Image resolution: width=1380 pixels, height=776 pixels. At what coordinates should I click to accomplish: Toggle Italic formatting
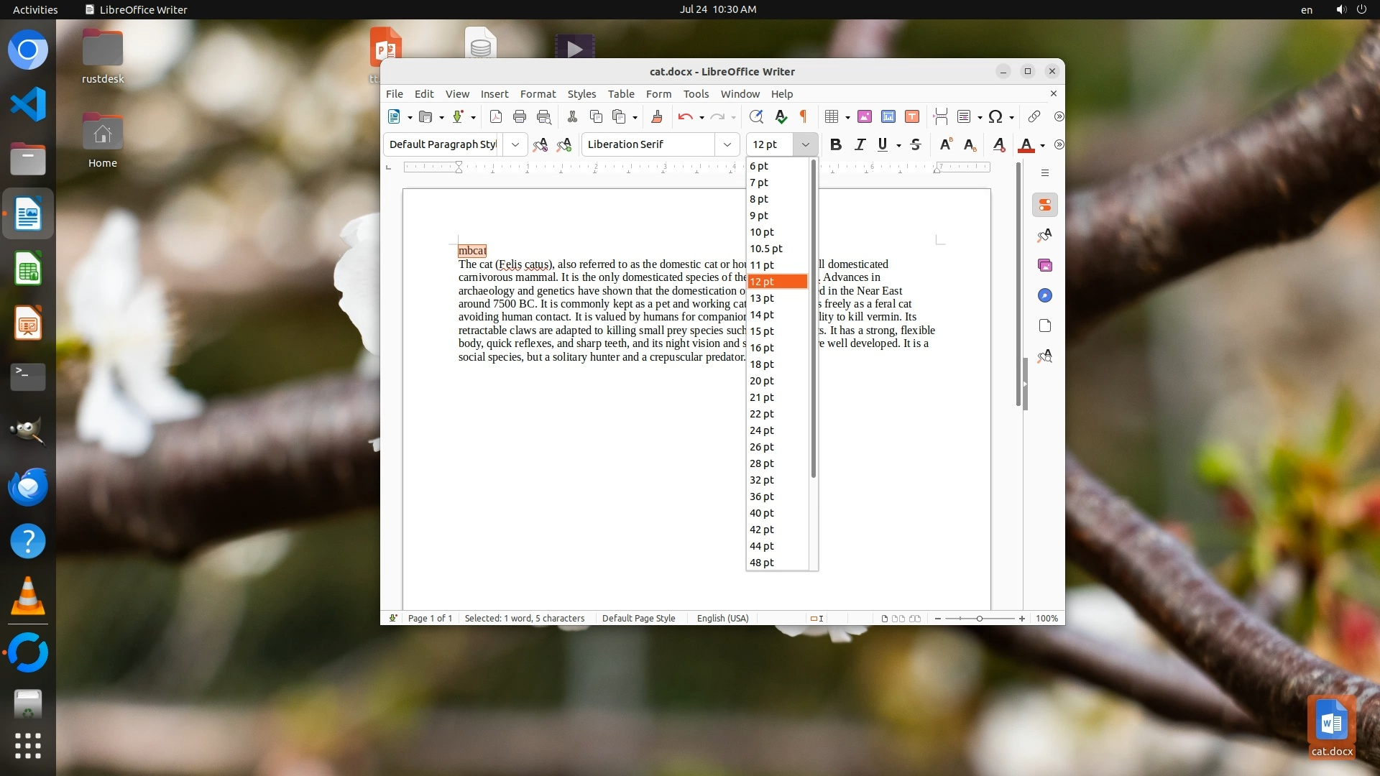click(860, 144)
